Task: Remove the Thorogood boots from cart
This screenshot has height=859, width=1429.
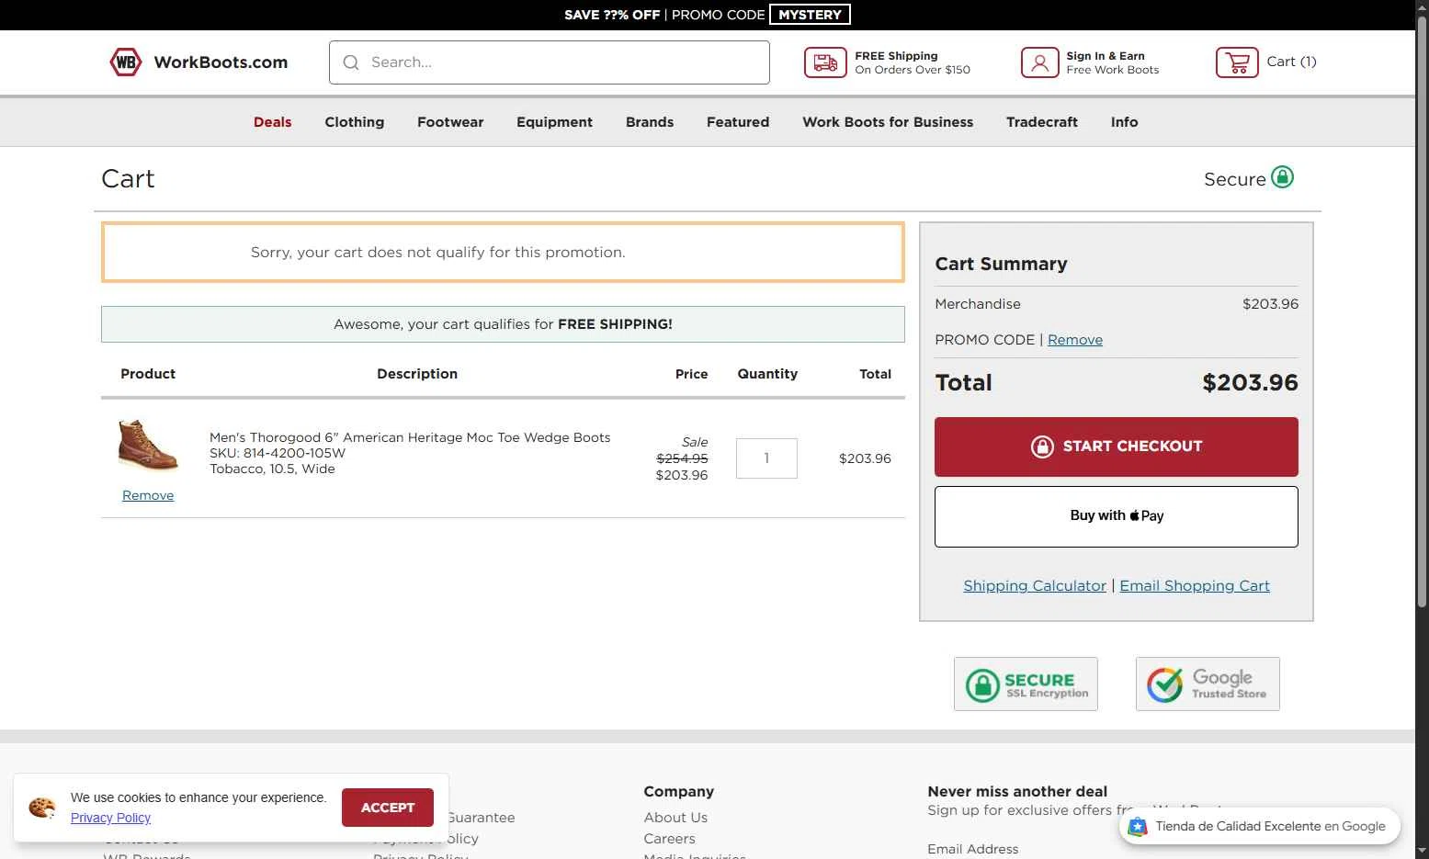Action: (148, 495)
